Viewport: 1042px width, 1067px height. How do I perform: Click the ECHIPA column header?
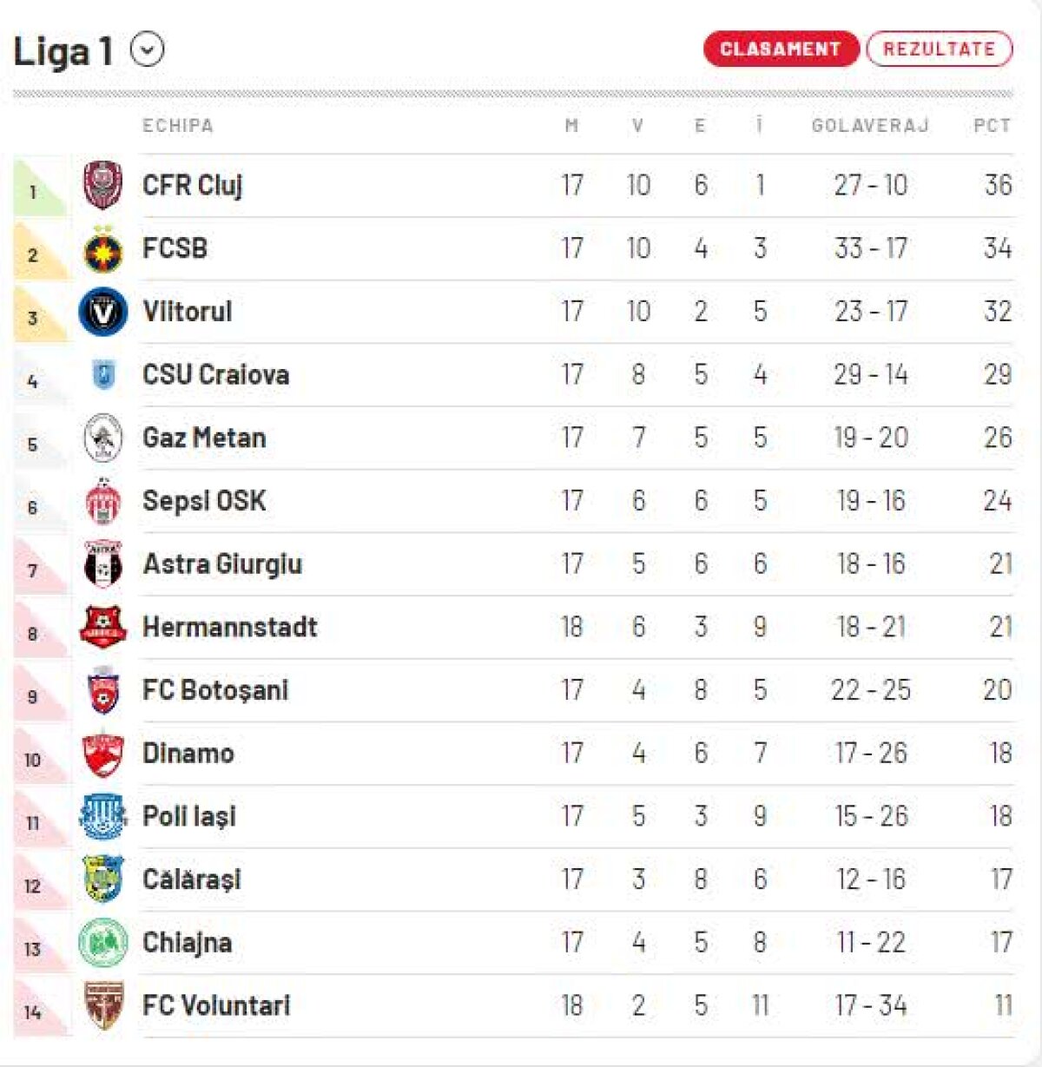tap(176, 125)
